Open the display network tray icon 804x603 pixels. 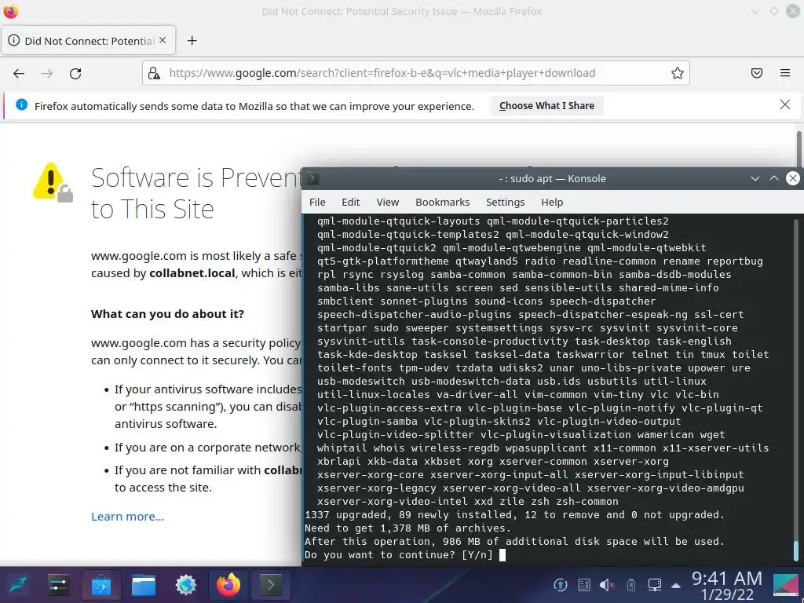654,584
